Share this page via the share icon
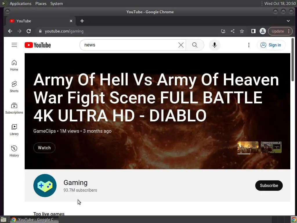 [233, 31]
